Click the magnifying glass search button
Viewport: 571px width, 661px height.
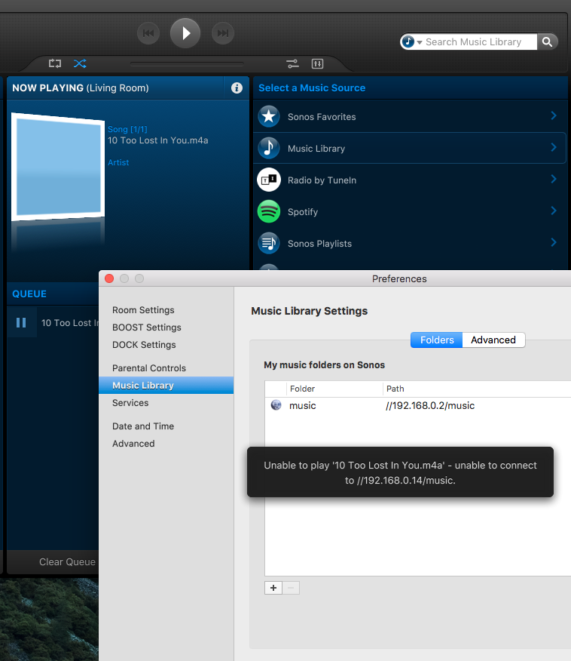click(x=547, y=42)
